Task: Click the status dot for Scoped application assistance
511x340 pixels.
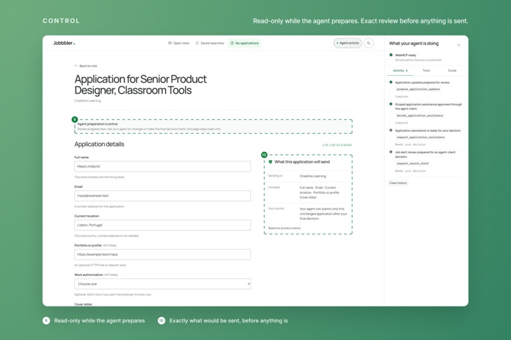Action: pyautogui.click(x=391, y=104)
